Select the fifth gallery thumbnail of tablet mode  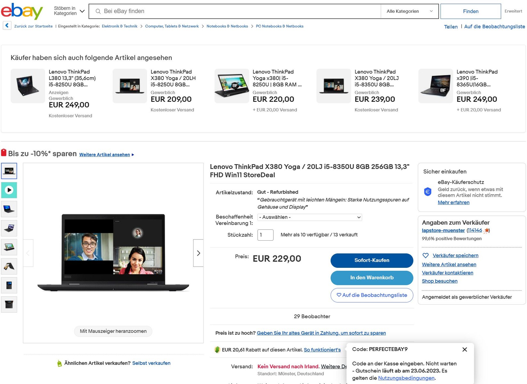click(9, 247)
